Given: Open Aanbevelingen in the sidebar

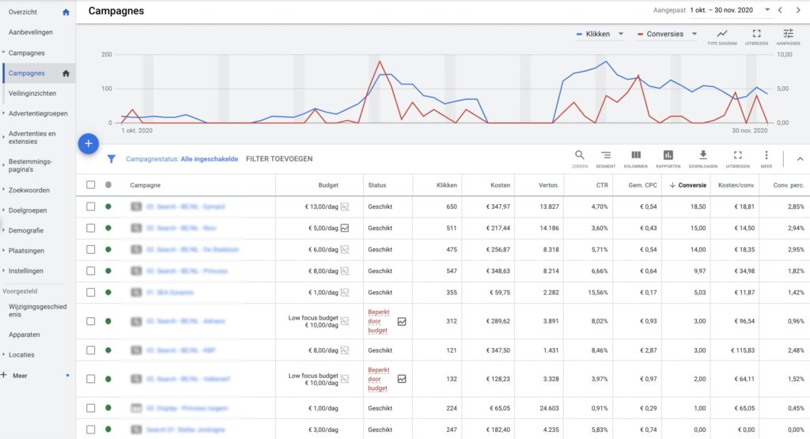Looking at the screenshot, I should point(31,32).
